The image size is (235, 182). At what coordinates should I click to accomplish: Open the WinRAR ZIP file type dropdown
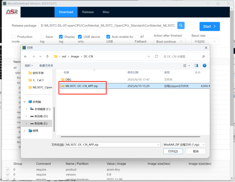coord(184,145)
